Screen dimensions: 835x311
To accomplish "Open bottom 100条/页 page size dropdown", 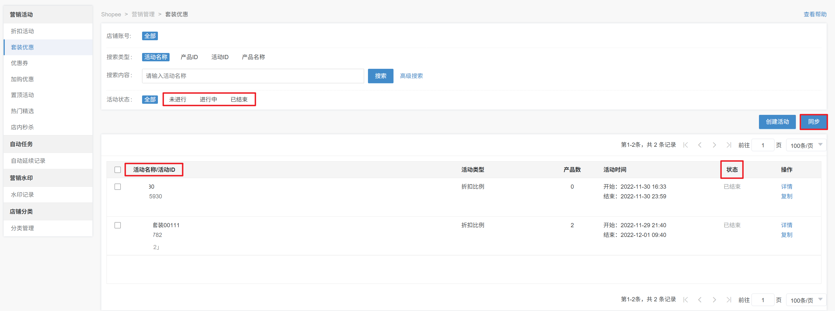I will click(806, 300).
